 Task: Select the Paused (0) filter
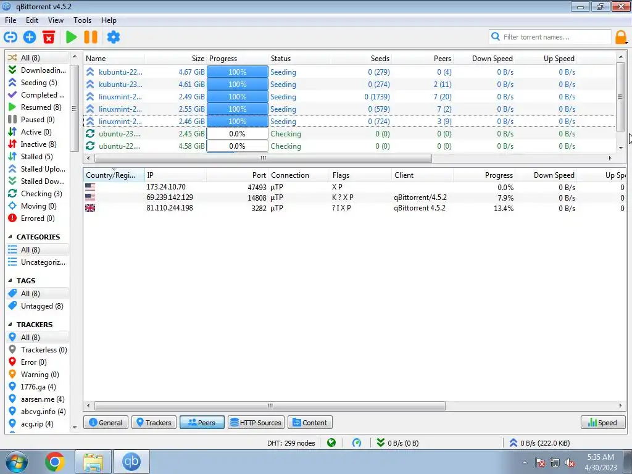click(38, 120)
